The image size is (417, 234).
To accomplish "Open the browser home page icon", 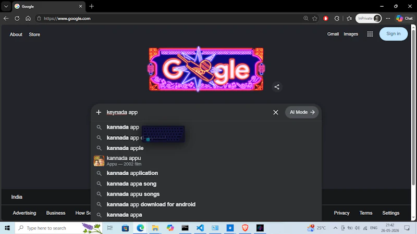I will (x=28, y=18).
